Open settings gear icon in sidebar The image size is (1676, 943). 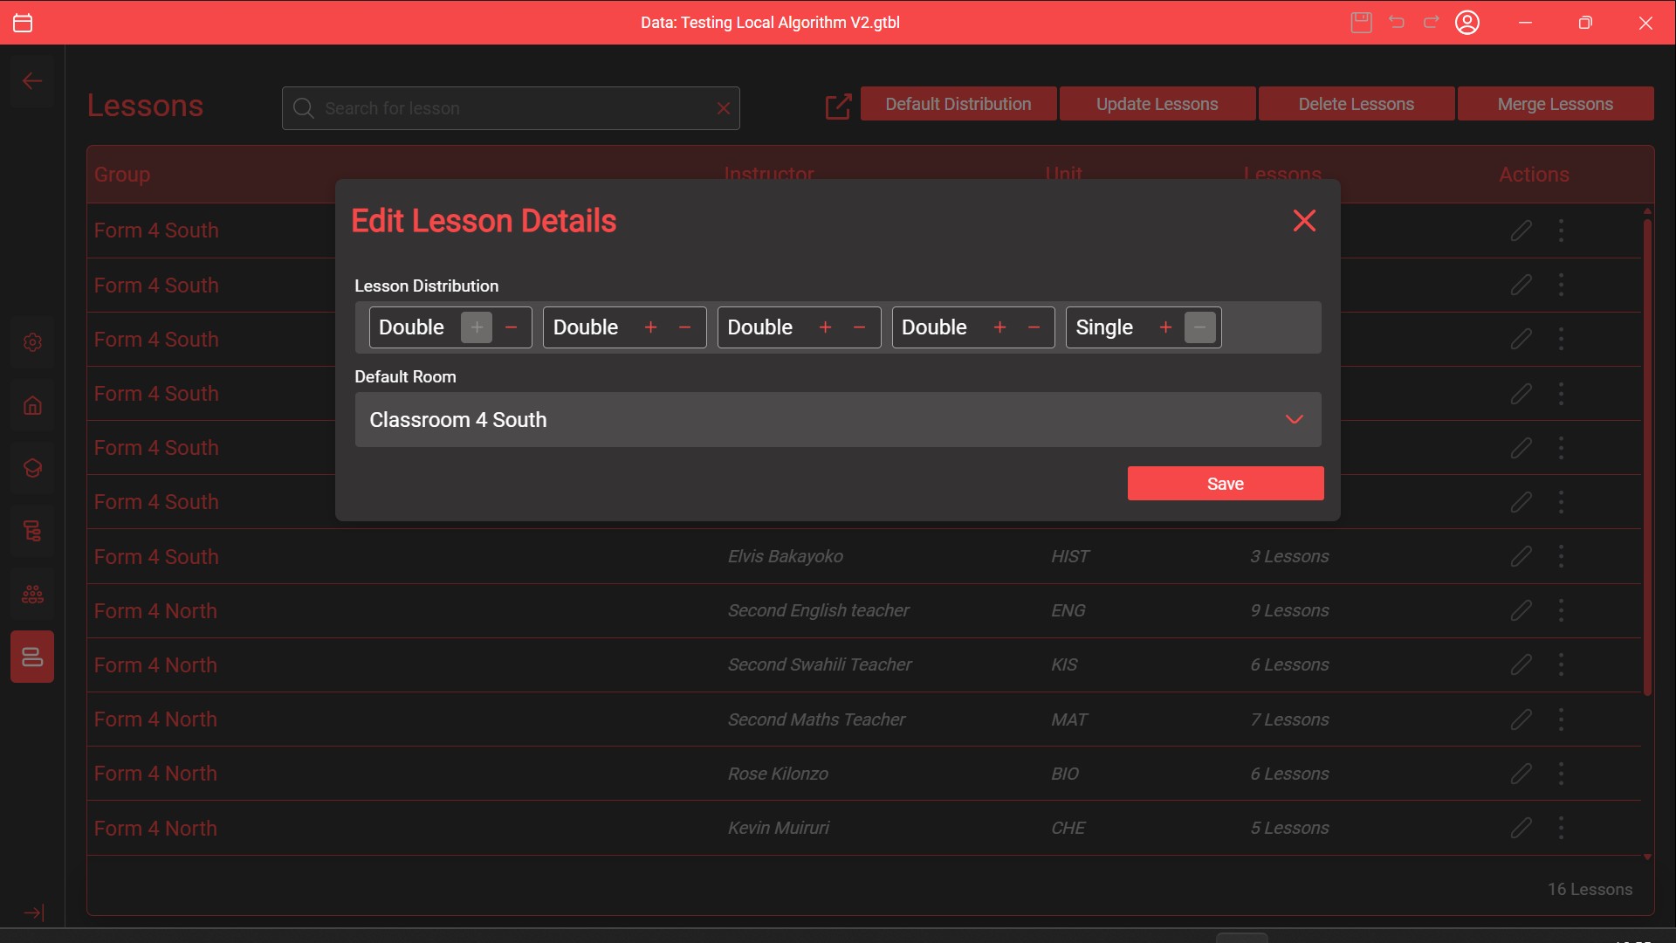[32, 342]
